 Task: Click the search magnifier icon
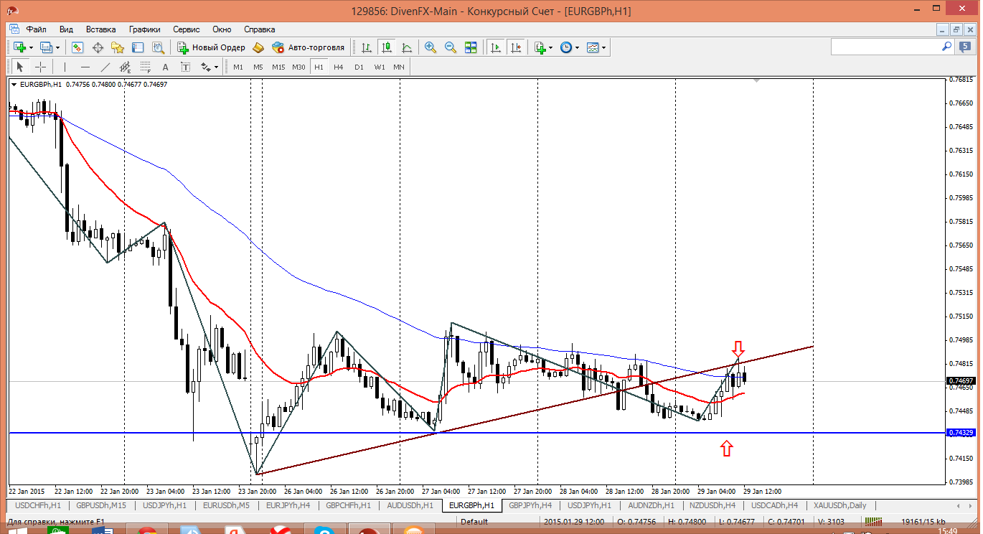click(x=946, y=47)
